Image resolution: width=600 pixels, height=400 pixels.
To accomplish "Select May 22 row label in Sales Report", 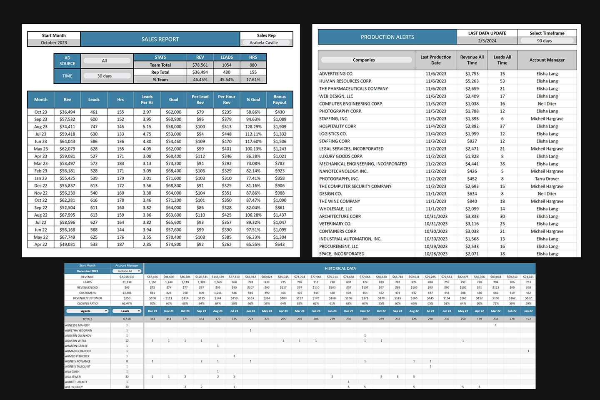I will coord(41,237).
